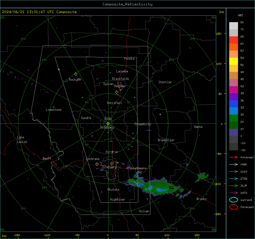The width and height of the screenshot is (255, 239).
Task: Click the HighRiver label
Action: (117, 199)
